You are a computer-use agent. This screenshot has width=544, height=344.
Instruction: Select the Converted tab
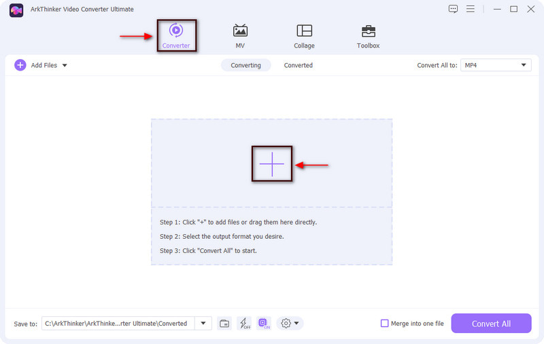299,65
